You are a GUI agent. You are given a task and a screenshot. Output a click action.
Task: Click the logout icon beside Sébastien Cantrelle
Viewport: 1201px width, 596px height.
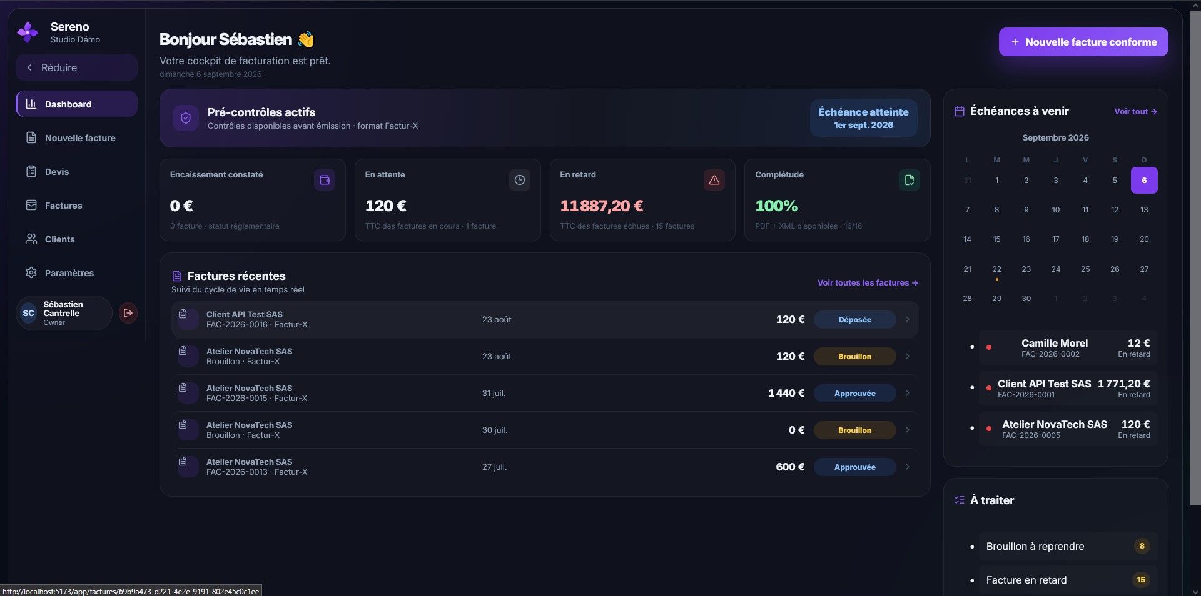[128, 313]
